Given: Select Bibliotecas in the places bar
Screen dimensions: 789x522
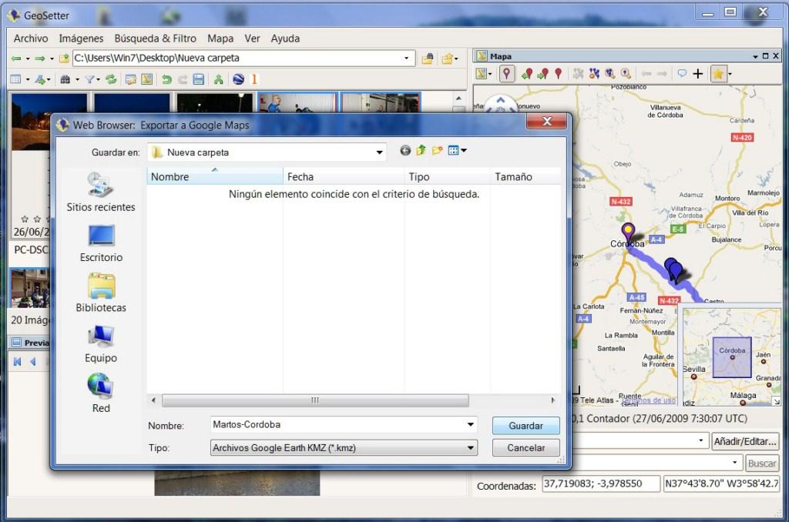Looking at the screenshot, I should tap(101, 293).
